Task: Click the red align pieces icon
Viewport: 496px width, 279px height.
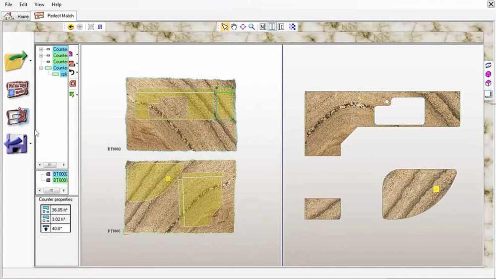Action: coord(72,64)
